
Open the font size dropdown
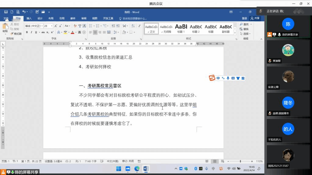tap(52, 26)
